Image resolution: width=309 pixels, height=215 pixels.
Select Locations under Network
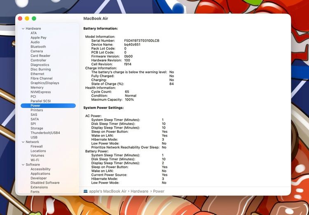(38, 151)
